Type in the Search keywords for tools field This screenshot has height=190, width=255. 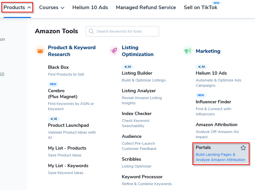click(126, 31)
